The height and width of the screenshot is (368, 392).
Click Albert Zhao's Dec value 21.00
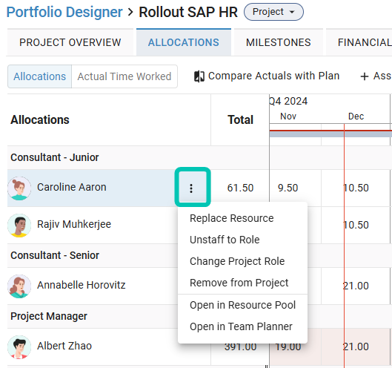coord(356,346)
